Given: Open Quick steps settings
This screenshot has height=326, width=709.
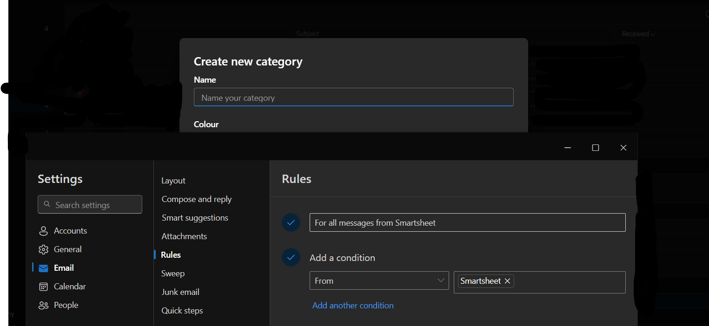Looking at the screenshot, I should (x=182, y=311).
